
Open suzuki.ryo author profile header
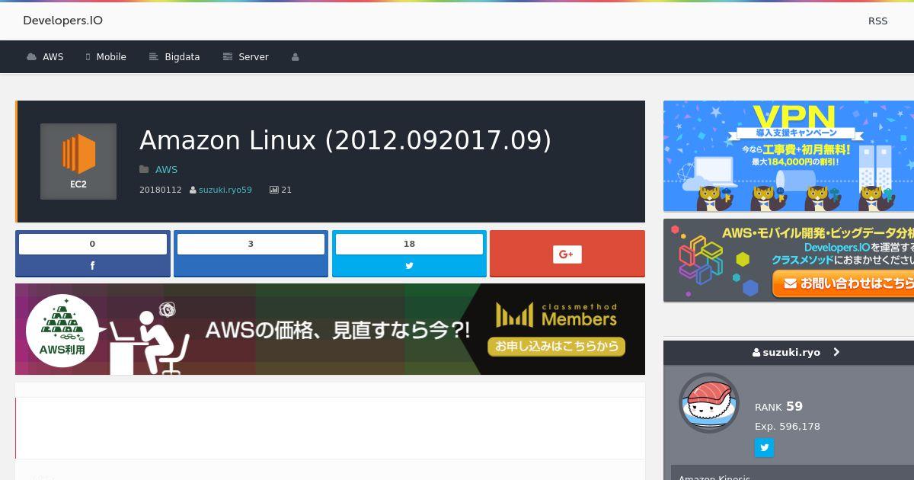(x=788, y=352)
